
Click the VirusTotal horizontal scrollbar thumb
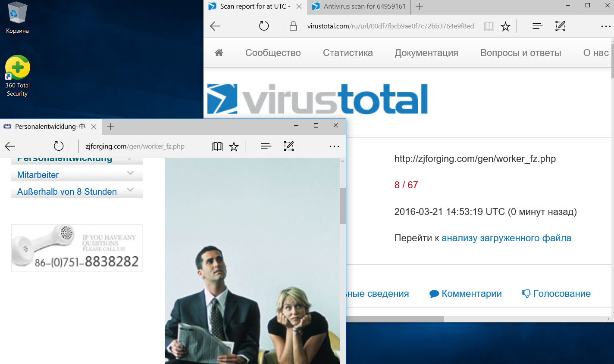tap(395, 319)
